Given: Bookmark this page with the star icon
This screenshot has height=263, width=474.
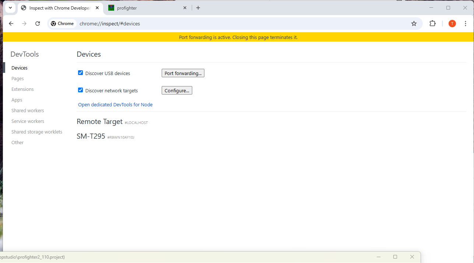Looking at the screenshot, I should (x=414, y=24).
